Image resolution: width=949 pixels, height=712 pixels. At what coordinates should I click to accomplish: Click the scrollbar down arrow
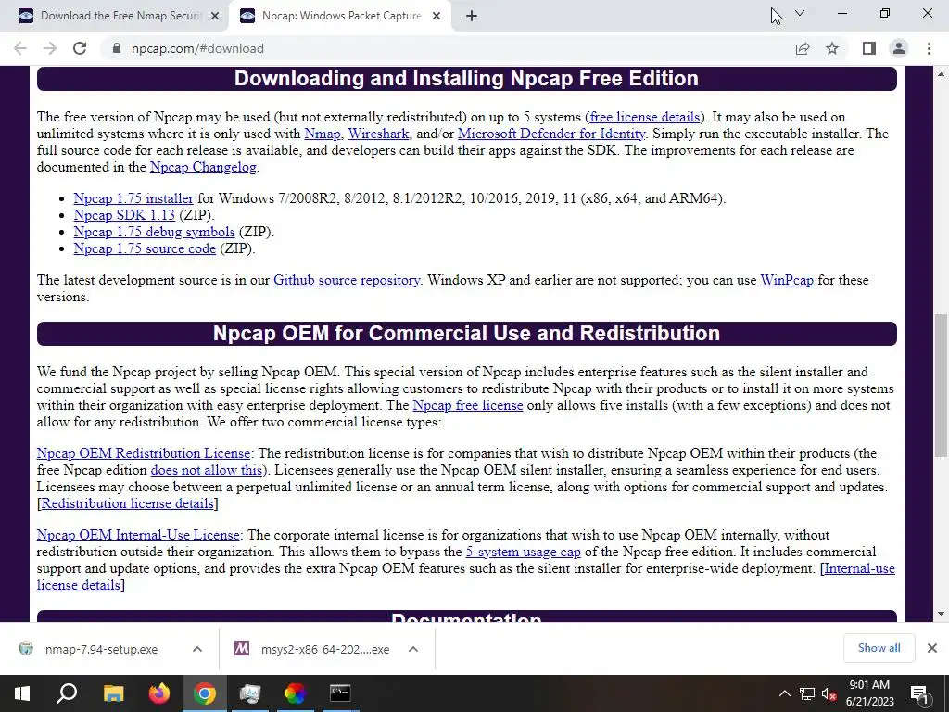click(x=941, y=614)
